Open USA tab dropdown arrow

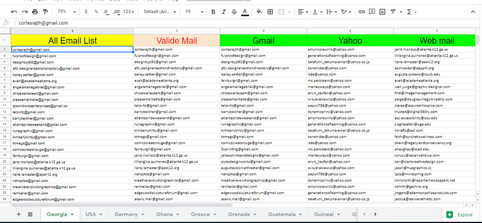(x=101, y=215)
